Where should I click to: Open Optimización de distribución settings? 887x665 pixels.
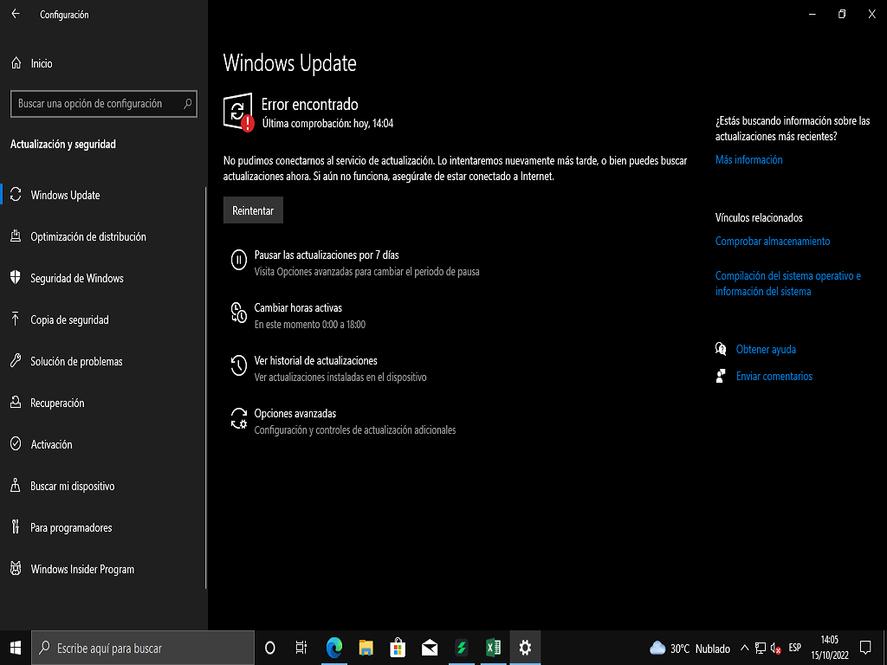pyautogui.click(x=104, y=236)
